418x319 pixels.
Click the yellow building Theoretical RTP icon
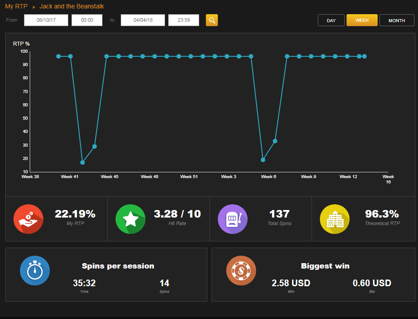(x=335, y=219)
